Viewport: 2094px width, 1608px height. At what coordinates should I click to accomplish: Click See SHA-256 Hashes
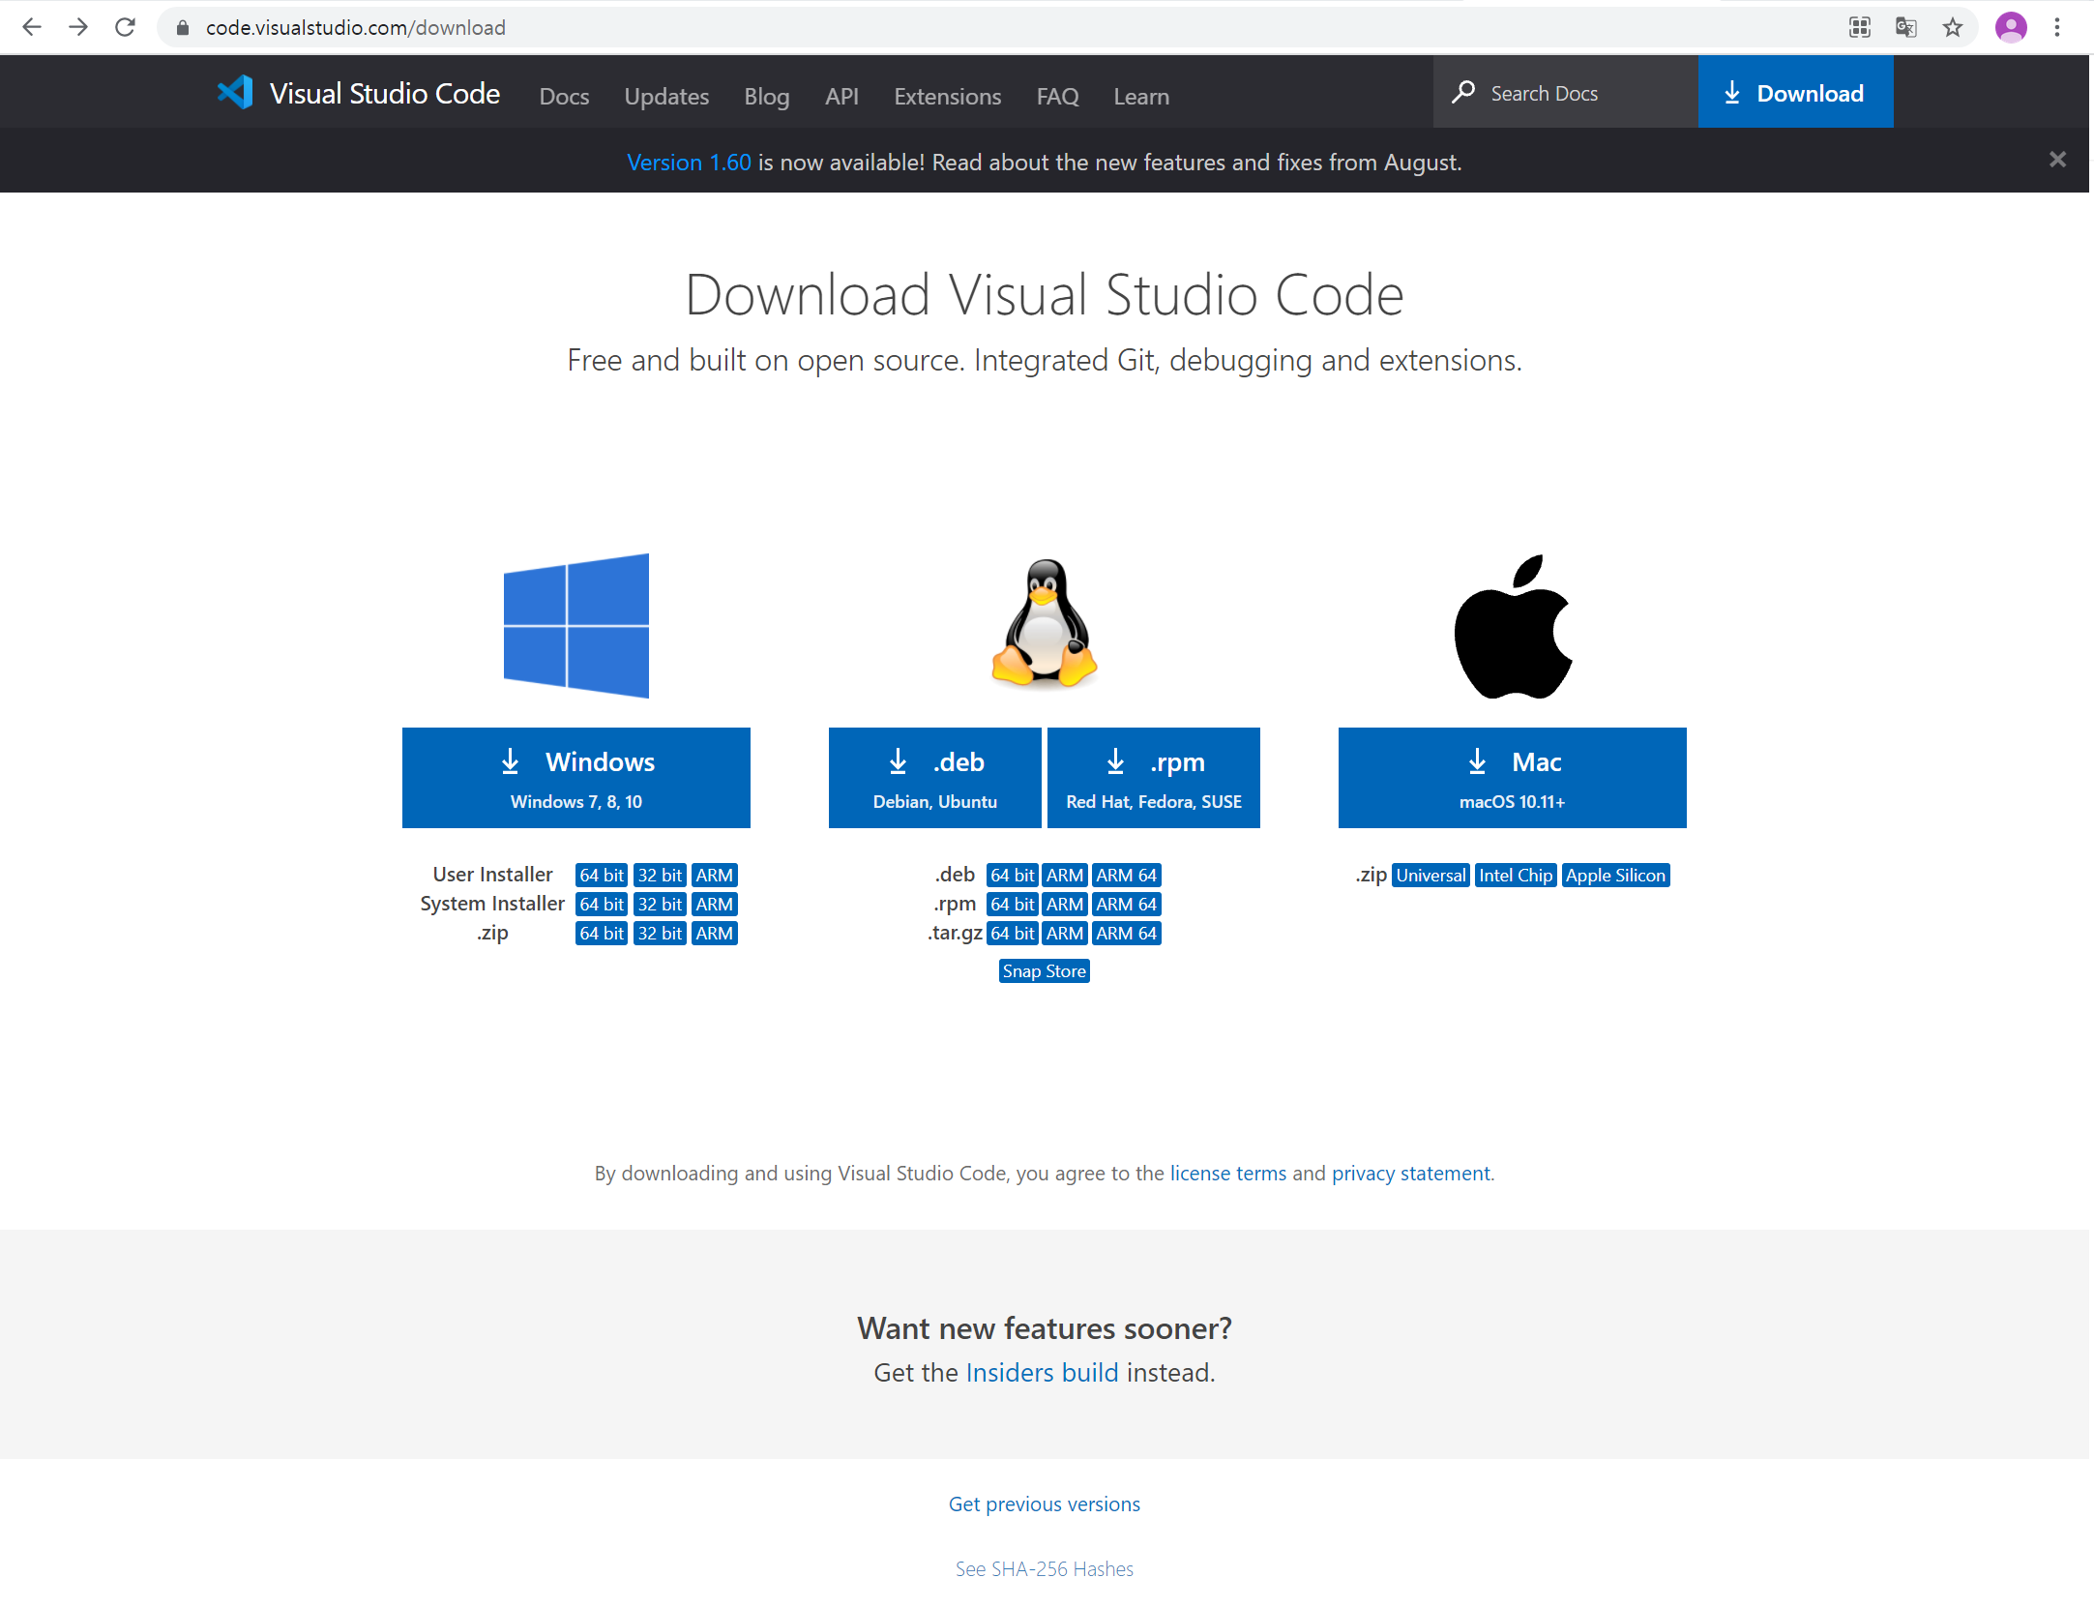1045,1569
